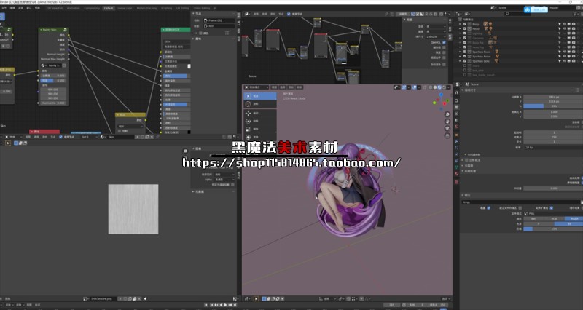The height and width of the screenshot is (310, 583).
Task: Collapse Pointy Skin node header
Action: pyautogui.click(x=41, y=30)
